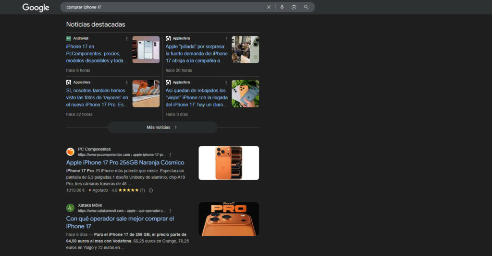Click the orange iPhone 17 Pro product thumbnail
492x256 pixels.
229,163
